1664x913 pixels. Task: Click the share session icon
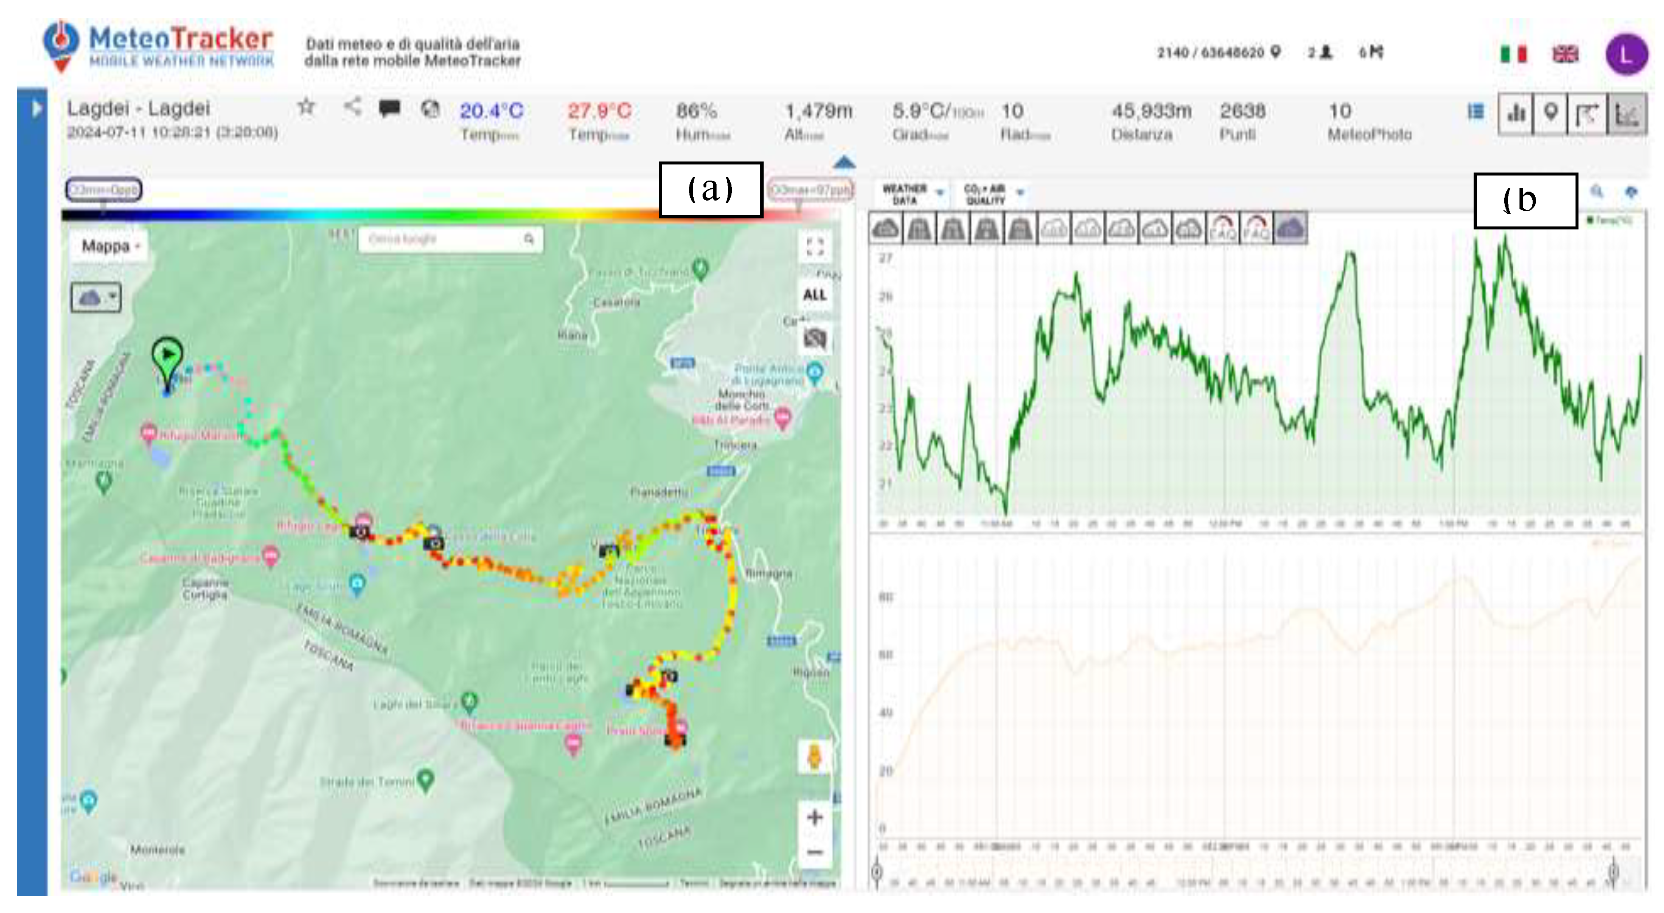pyautogui.click(x=352, y=106)
